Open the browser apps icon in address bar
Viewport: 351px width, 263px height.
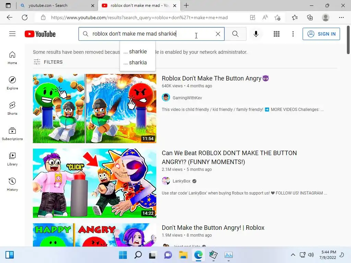coord(253,17)
